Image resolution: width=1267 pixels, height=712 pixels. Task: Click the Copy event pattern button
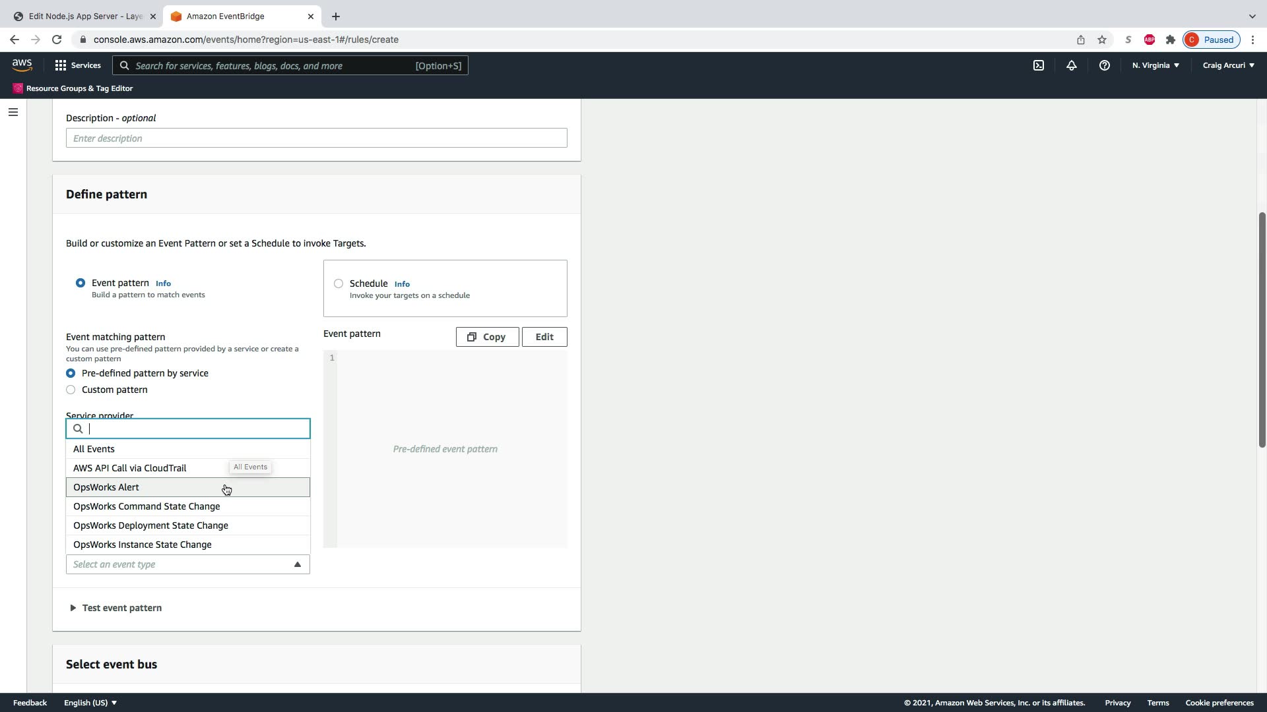click(x=487, y=337)
